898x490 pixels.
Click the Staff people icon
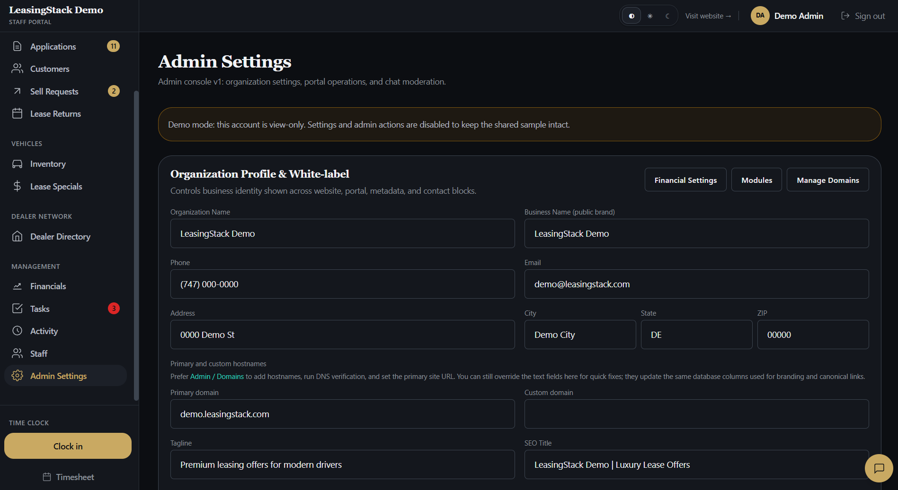(x=18, y=353)
